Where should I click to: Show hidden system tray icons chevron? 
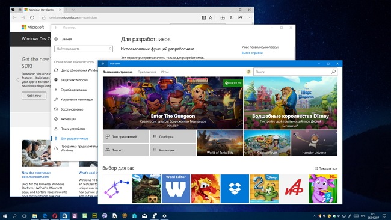(314, 216)
